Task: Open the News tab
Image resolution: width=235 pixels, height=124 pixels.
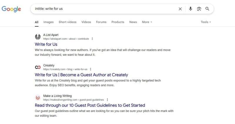Action: point(133,22)
